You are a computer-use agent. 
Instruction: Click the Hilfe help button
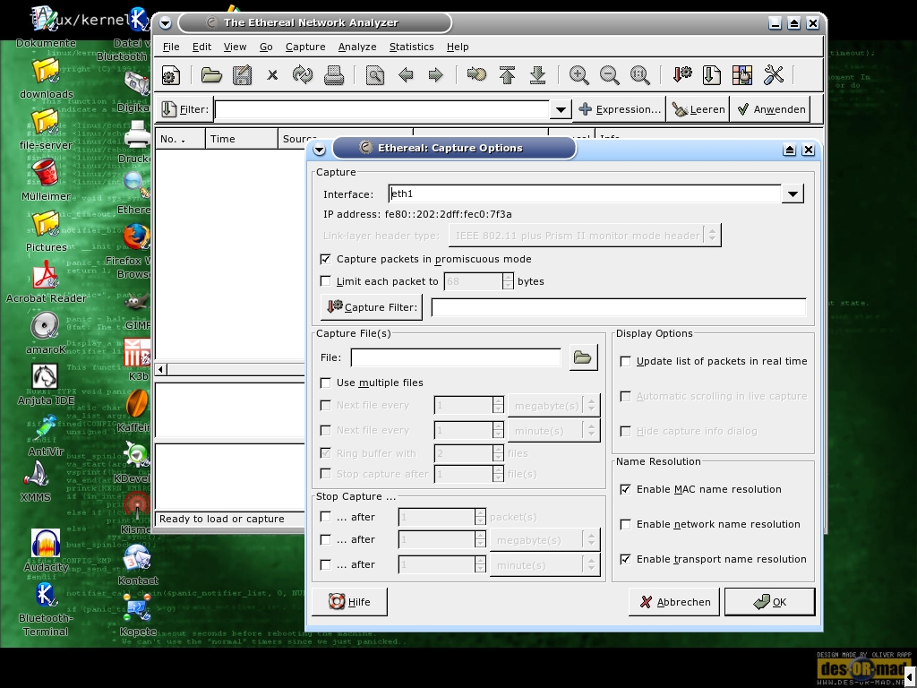point(349,602)
